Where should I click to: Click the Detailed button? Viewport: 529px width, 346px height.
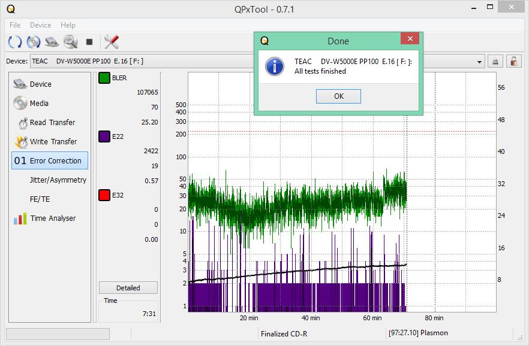(x=128, y=288)
